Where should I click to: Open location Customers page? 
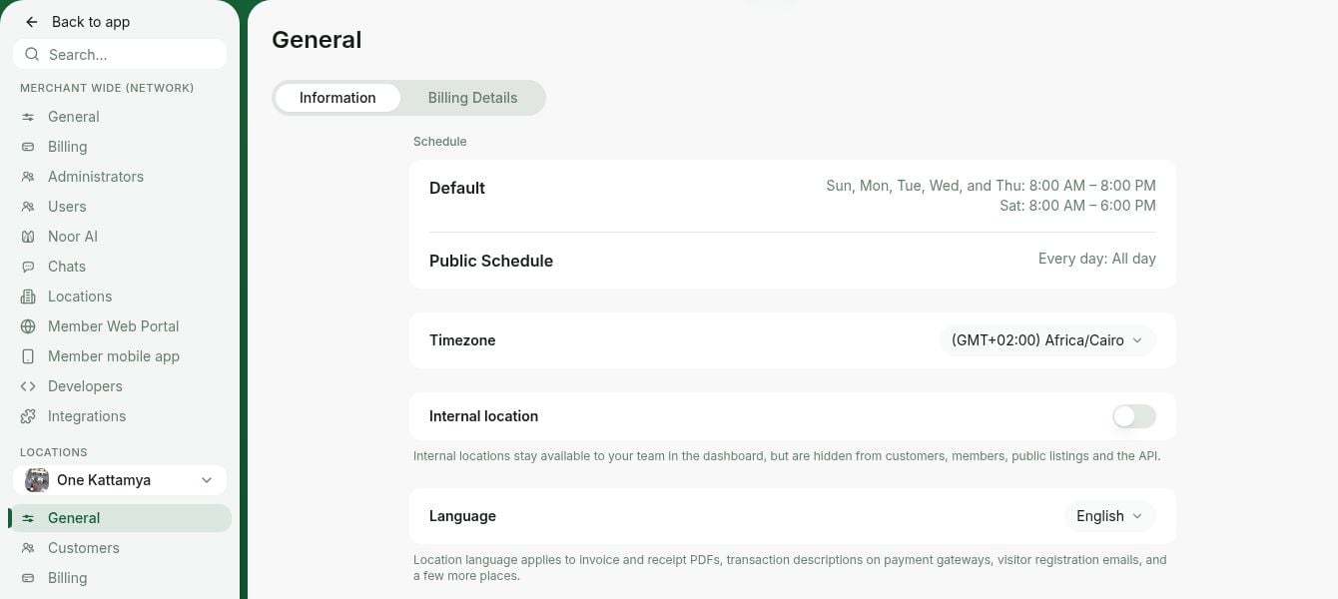click(120, 548)
